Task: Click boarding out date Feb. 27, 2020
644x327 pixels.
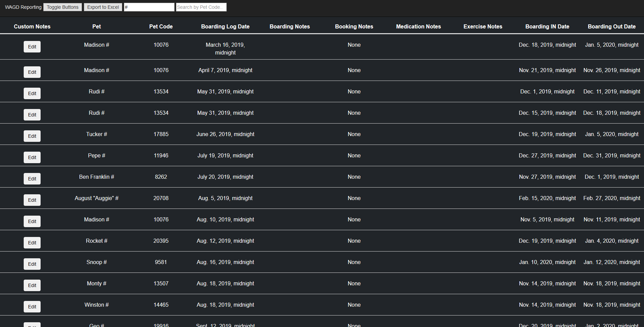Action: [612, 198]
